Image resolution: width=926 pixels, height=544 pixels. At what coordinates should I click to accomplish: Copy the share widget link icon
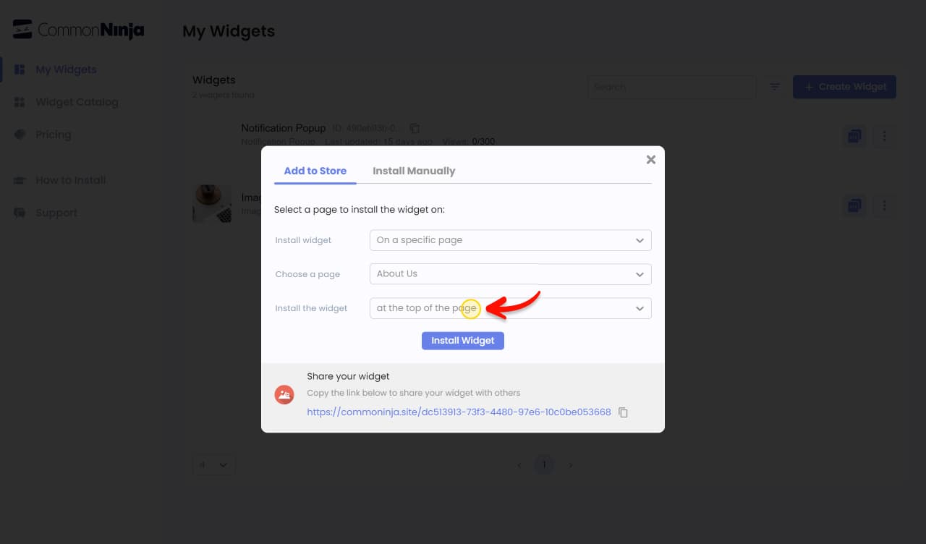623,412
